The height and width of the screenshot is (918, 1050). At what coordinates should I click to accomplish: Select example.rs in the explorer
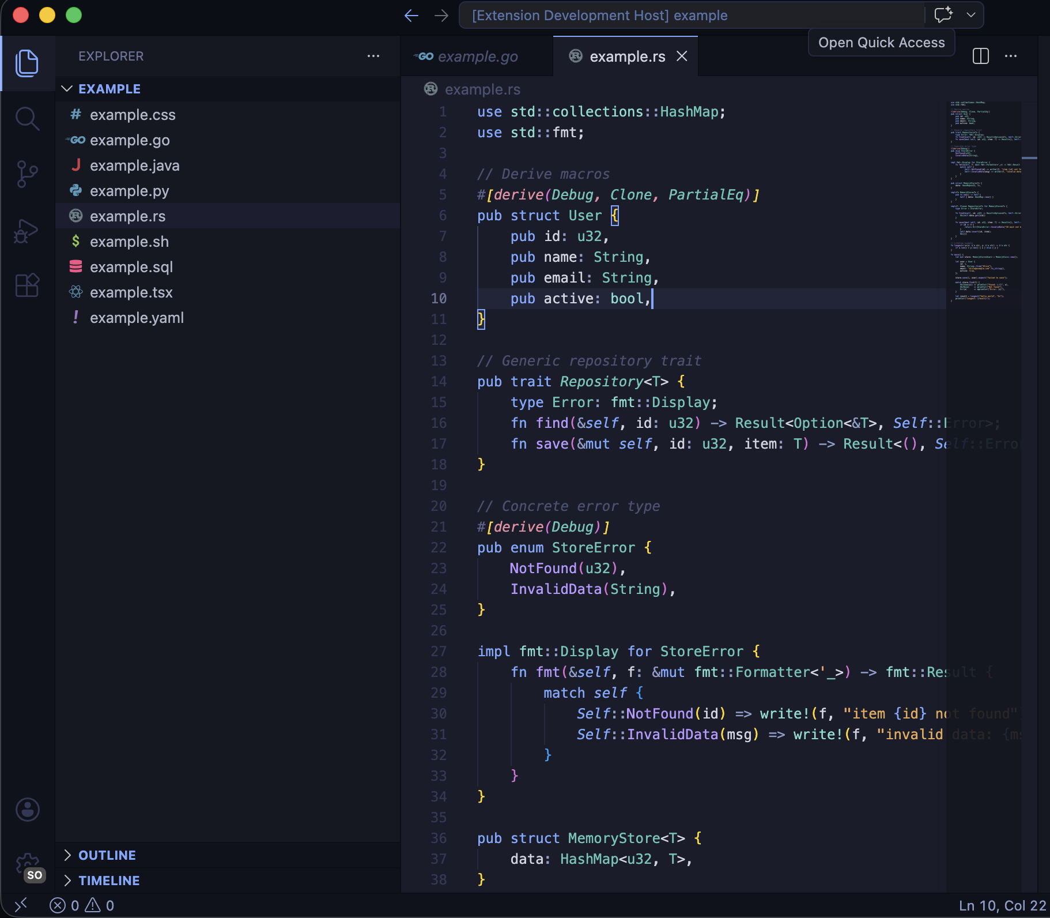[x=228, y=216]
